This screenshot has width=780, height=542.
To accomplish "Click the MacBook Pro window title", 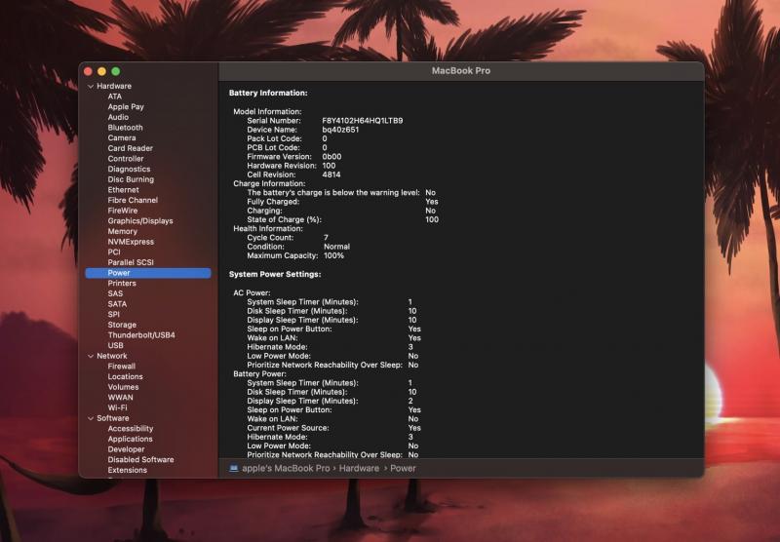I will click(x=461, y=70).
